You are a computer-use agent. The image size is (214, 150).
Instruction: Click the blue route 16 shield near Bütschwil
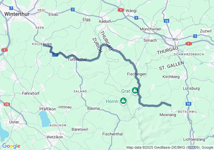pyautogui.click(x=188, y=104)
